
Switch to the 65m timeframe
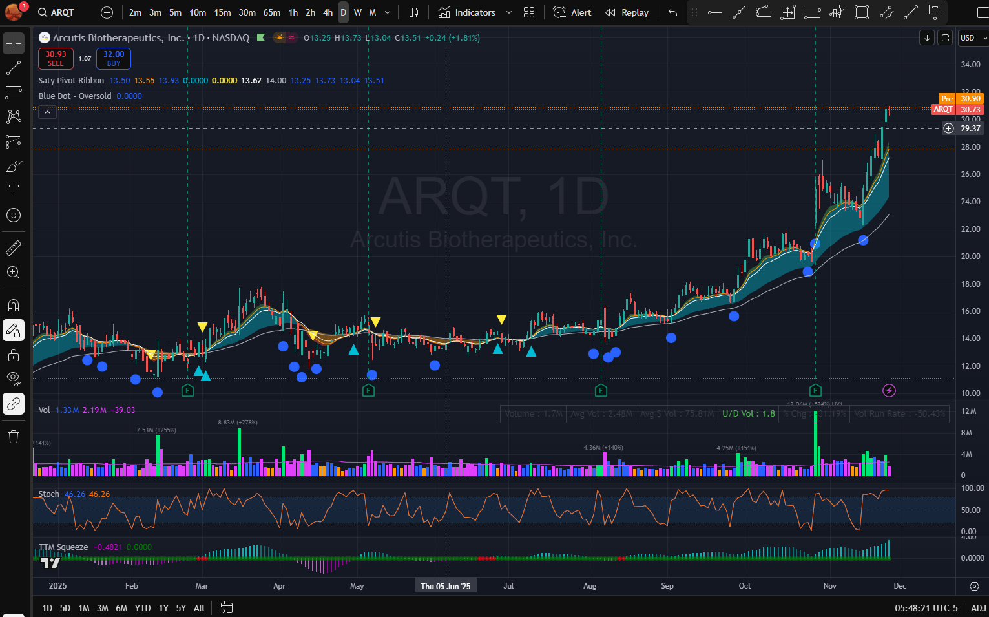[x=272, y=12]
